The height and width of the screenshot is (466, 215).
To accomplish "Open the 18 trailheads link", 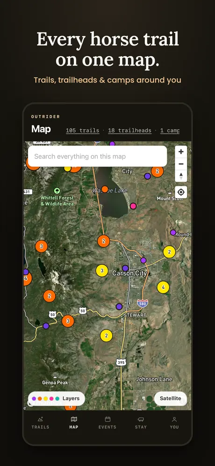I will (129, 131).
